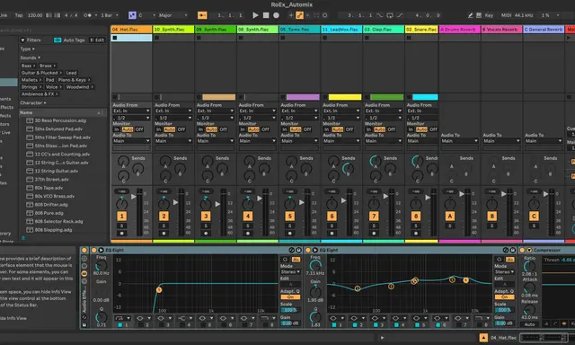575x345 pixels.
Task: Toggle track 5 activator button
Action: [x=290, y=217]
